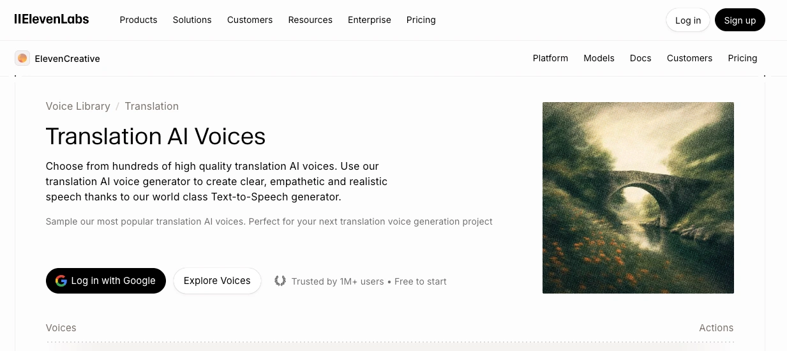Click the stone bridge painting image
The height and width of the screenshot is (351, 787).
pyautogui.click(x=638, y=198)
